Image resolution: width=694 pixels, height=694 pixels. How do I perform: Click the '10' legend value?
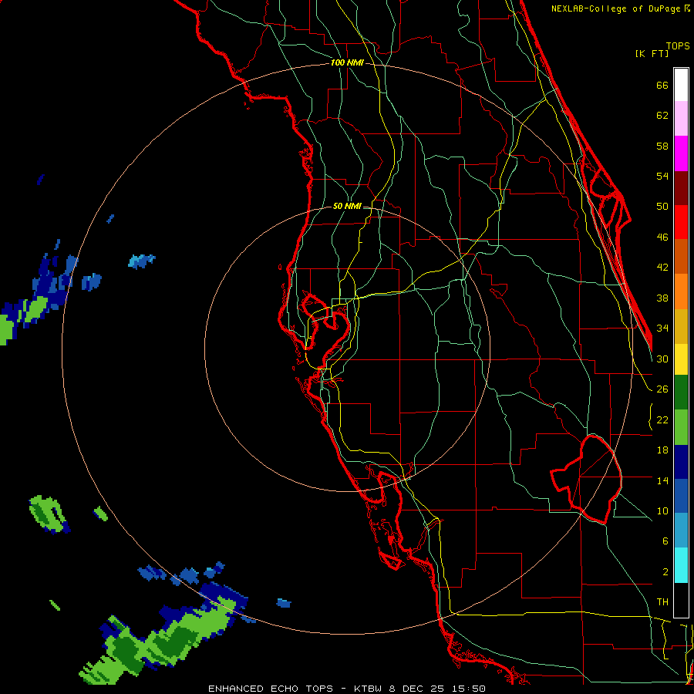click(x=662, y=510)
